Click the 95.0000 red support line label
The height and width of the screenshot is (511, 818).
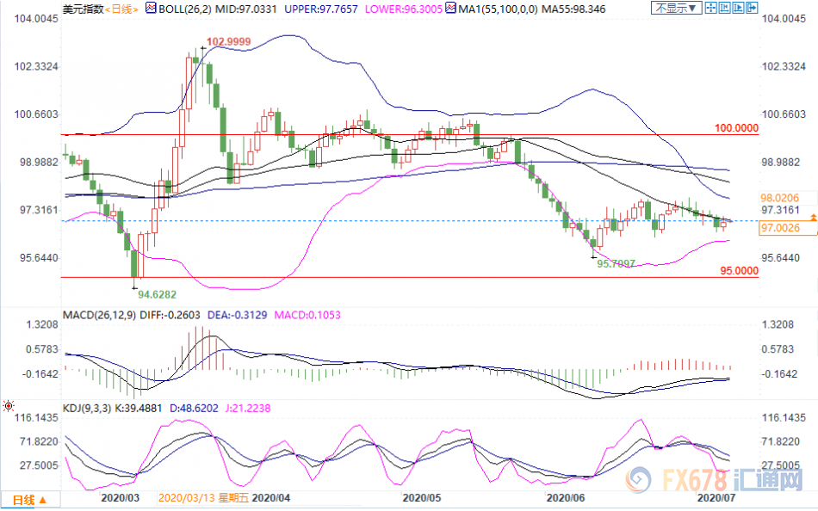pyautogui.click(x=740, y=271)
